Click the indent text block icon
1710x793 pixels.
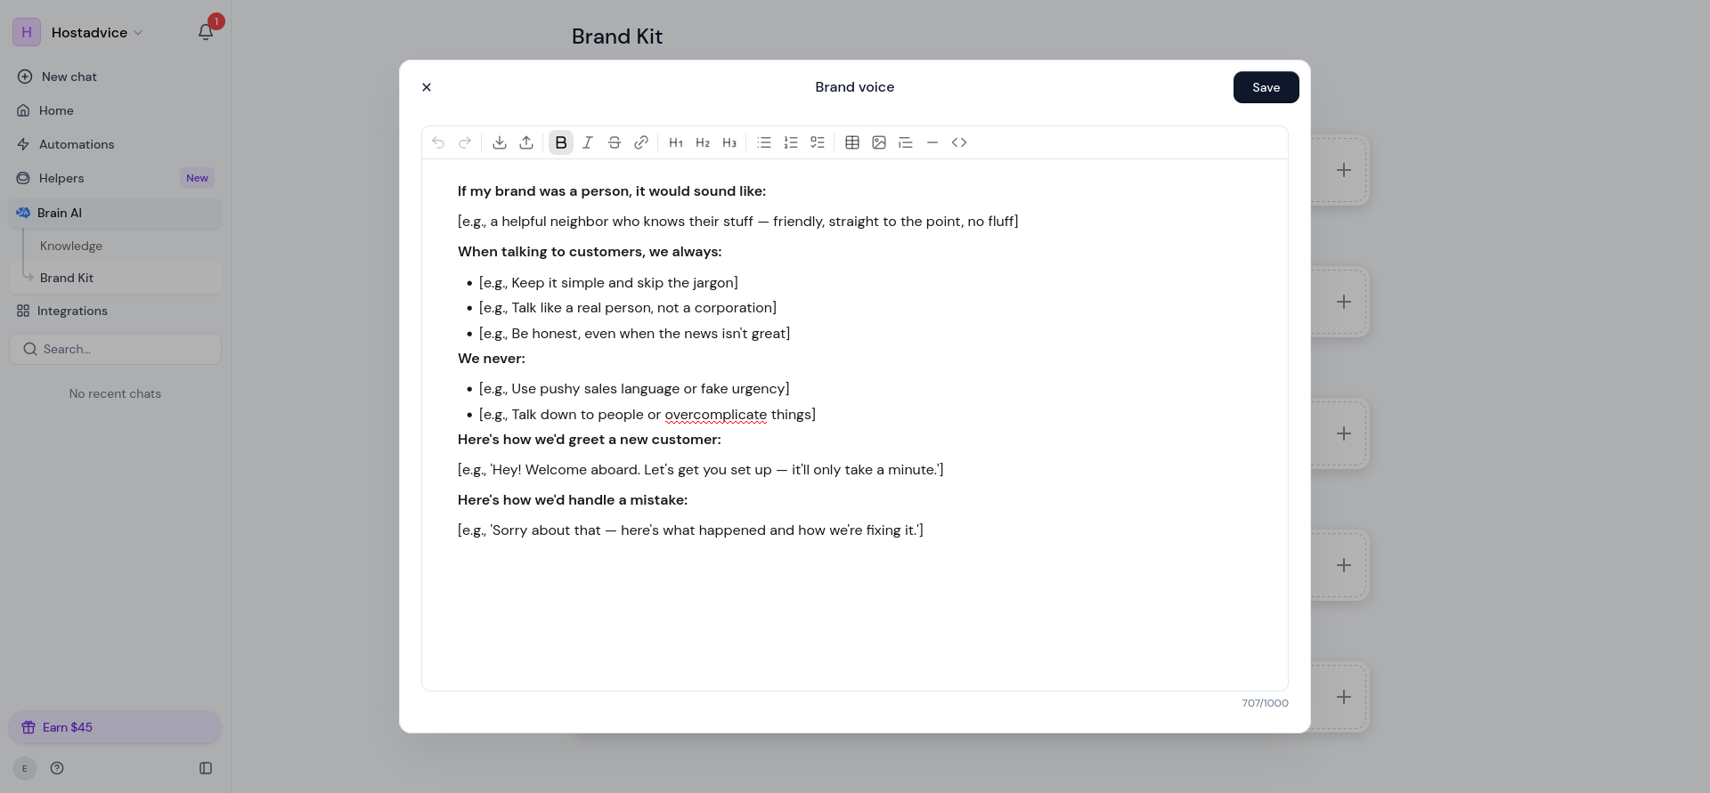[x=906, y=142]
